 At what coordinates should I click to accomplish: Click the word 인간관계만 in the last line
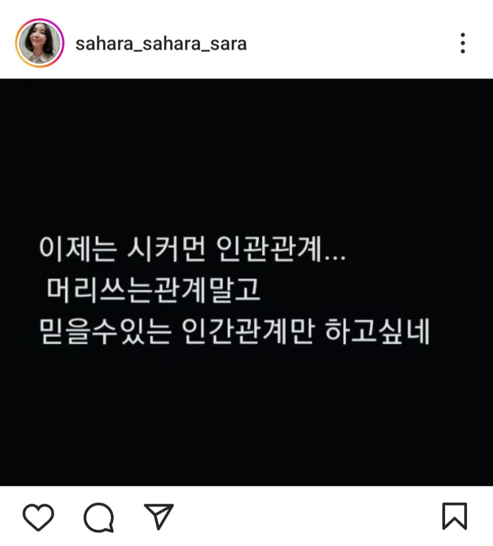[x=248, y=331]
